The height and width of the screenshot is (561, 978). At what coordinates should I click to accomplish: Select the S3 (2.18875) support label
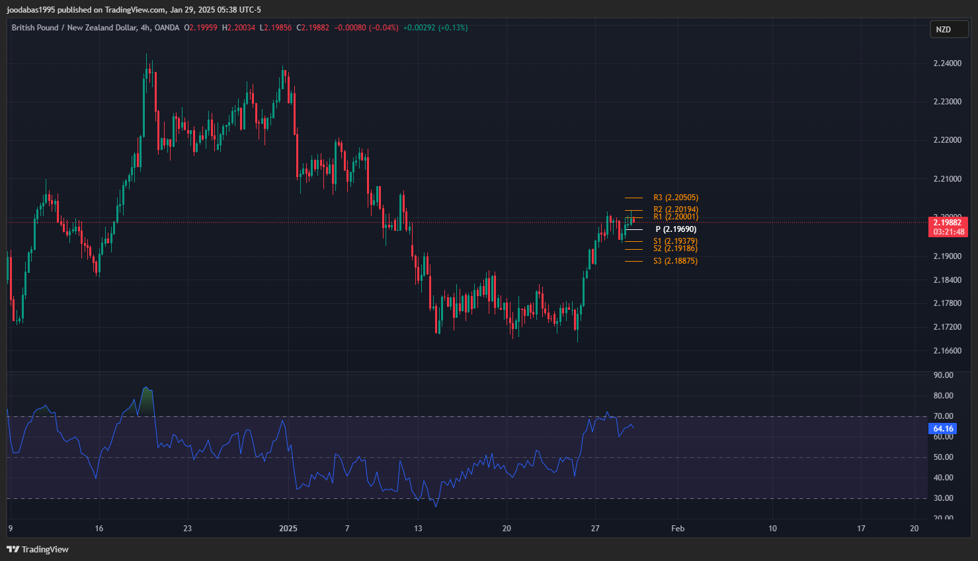675,261
